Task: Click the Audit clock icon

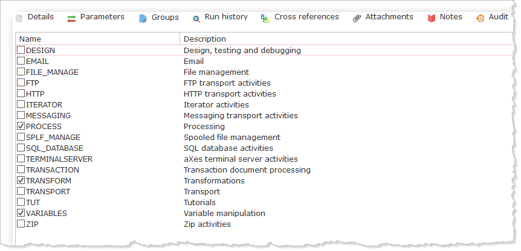Action: 480,18
